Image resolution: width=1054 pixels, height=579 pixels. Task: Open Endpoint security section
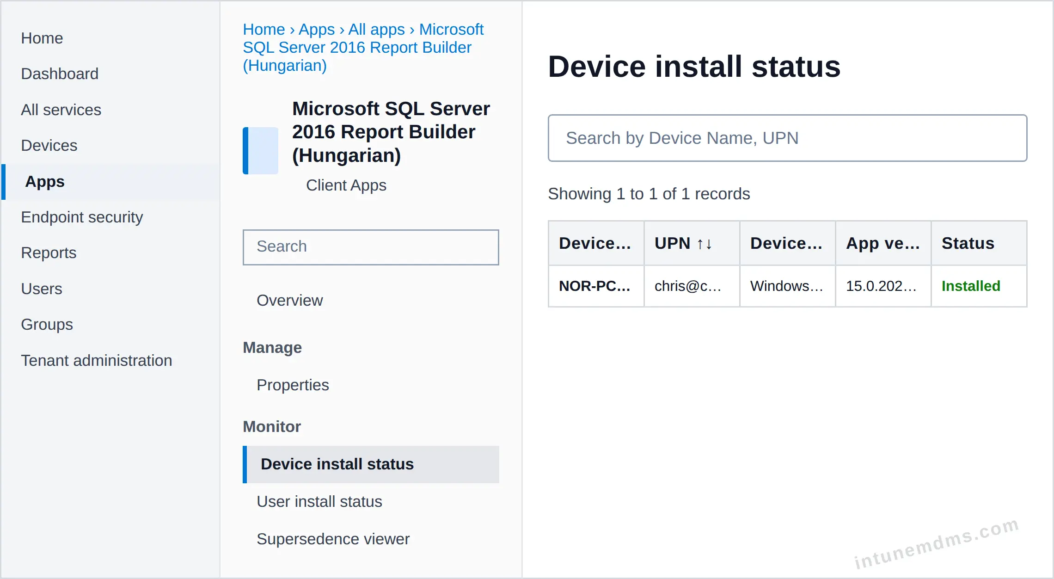pyautogui.click(x=82, y=217)
